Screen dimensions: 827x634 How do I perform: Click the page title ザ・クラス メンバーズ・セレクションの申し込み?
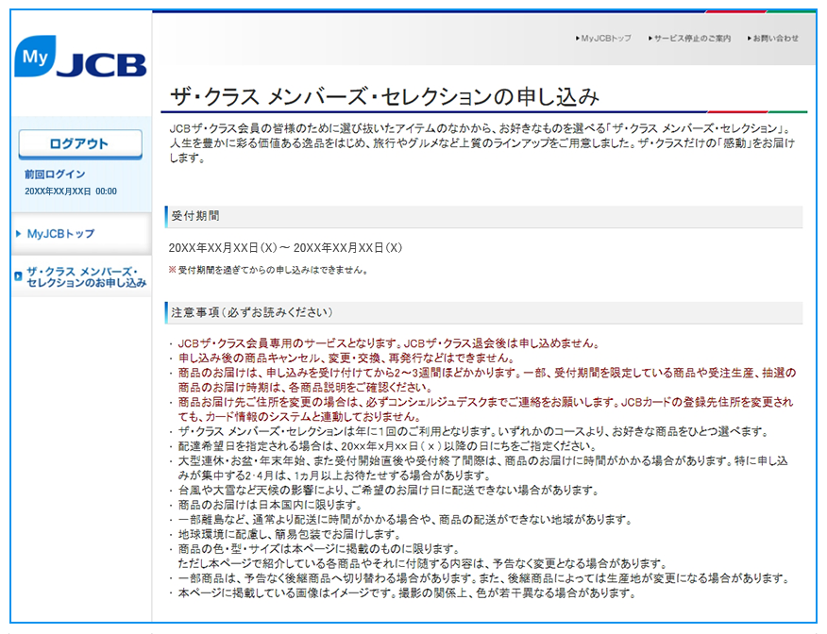click(385, 97)
